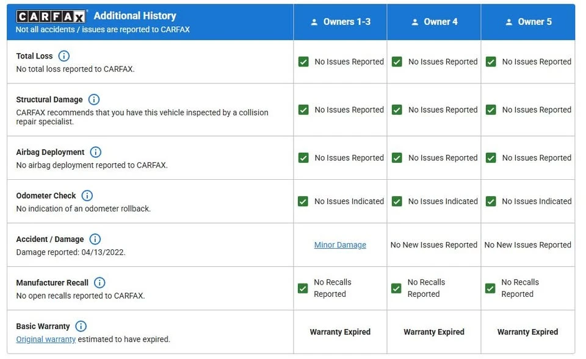Click Airbag Deployment check mark for Owner 4

397,158
